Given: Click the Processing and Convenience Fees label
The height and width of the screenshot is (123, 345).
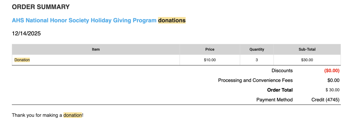Looking at the screenshot, I should coord(255,80).
